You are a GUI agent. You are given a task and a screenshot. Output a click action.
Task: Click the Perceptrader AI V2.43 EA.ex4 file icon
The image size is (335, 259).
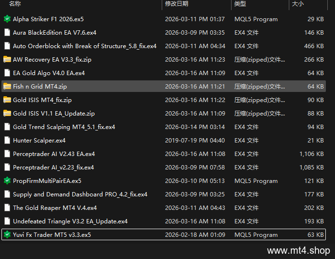point(7,154)
